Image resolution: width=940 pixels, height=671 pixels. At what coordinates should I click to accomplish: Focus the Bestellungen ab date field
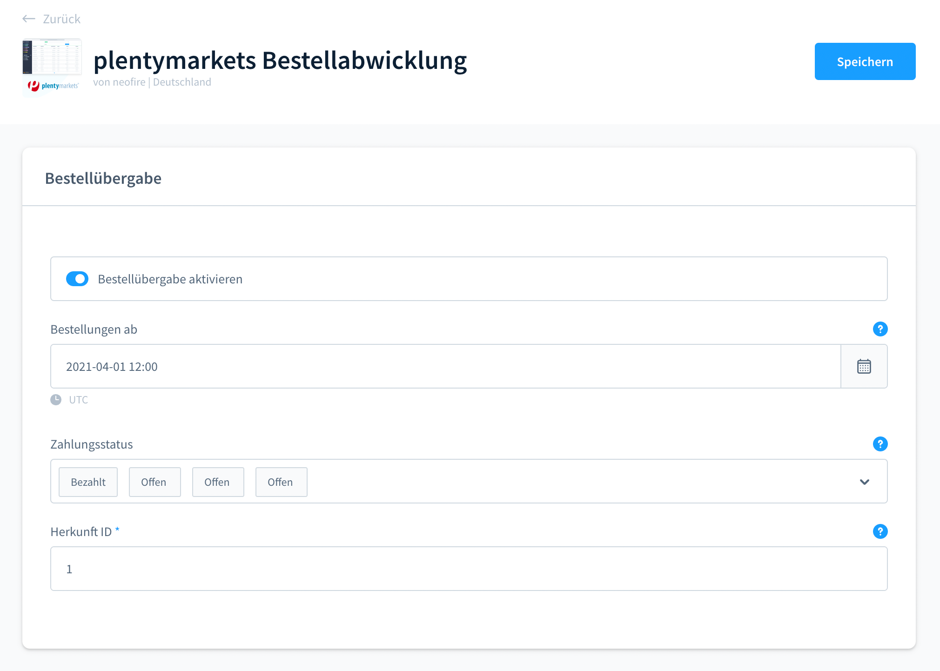tap(445, 366)
